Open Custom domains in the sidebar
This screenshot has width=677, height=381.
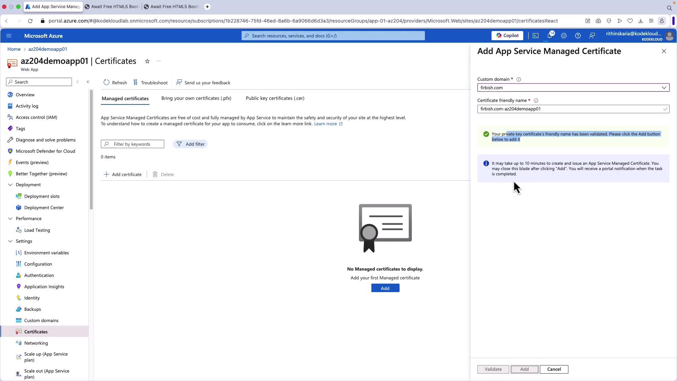coord(41,320)
